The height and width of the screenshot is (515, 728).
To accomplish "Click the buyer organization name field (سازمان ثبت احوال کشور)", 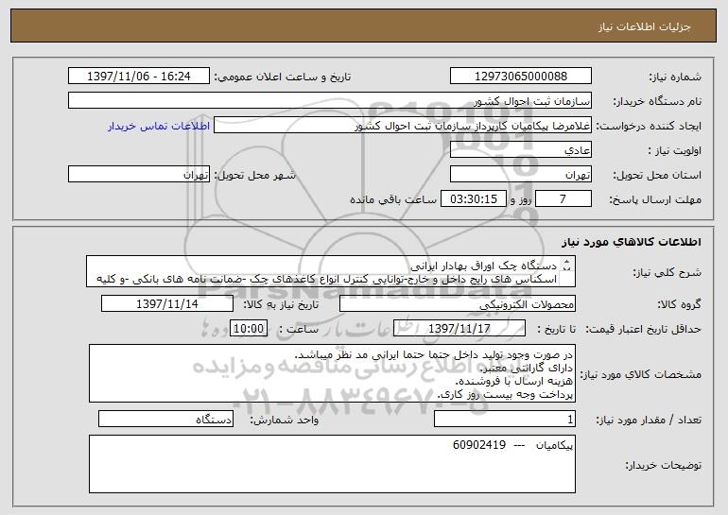I will pos(330,101).
